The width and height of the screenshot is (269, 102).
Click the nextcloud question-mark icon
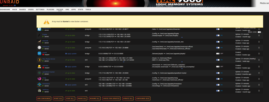pos(40,48)
